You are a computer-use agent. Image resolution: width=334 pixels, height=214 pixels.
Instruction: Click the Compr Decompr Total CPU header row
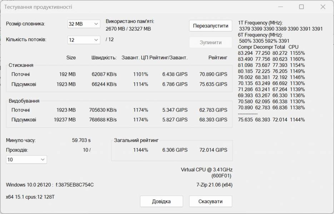pyautogui.click(x=268, y=47)
